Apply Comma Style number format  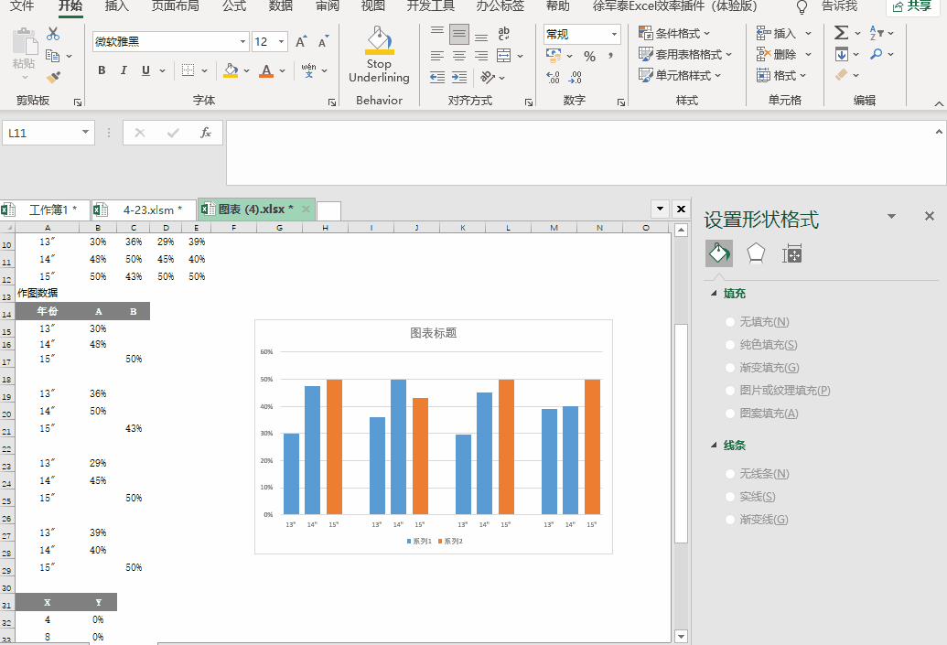pyautogui.click(x=611, y=56)
